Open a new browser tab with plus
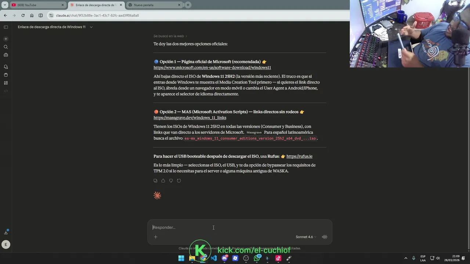Screen dimensions: 470x264 click(188, 5)
